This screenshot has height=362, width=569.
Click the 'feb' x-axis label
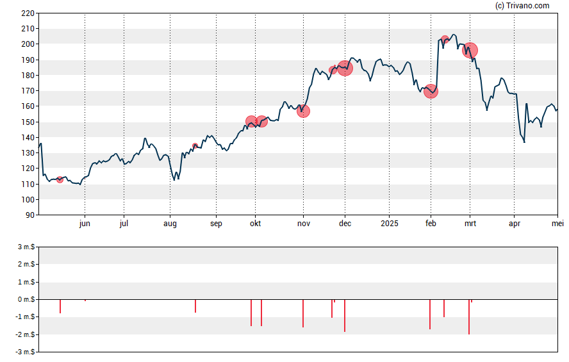tap(431, 224)
